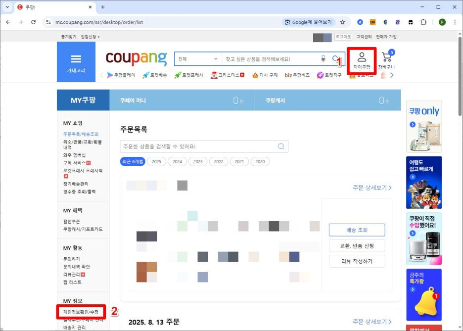Open 주문 상세보기 for first order
Screen dimensions: 463x331
[372, 188]
